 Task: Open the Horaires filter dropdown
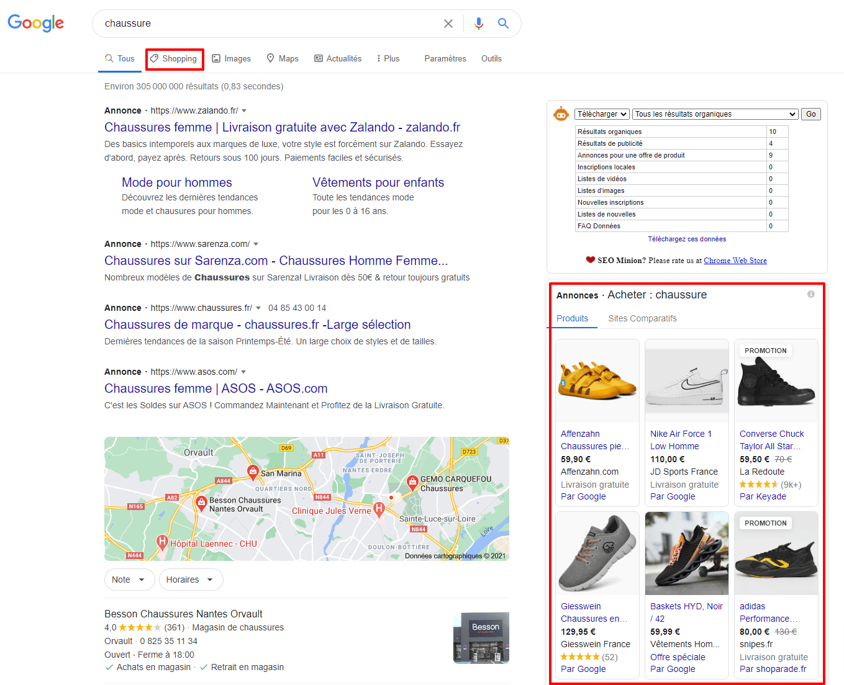coord(191,580)
